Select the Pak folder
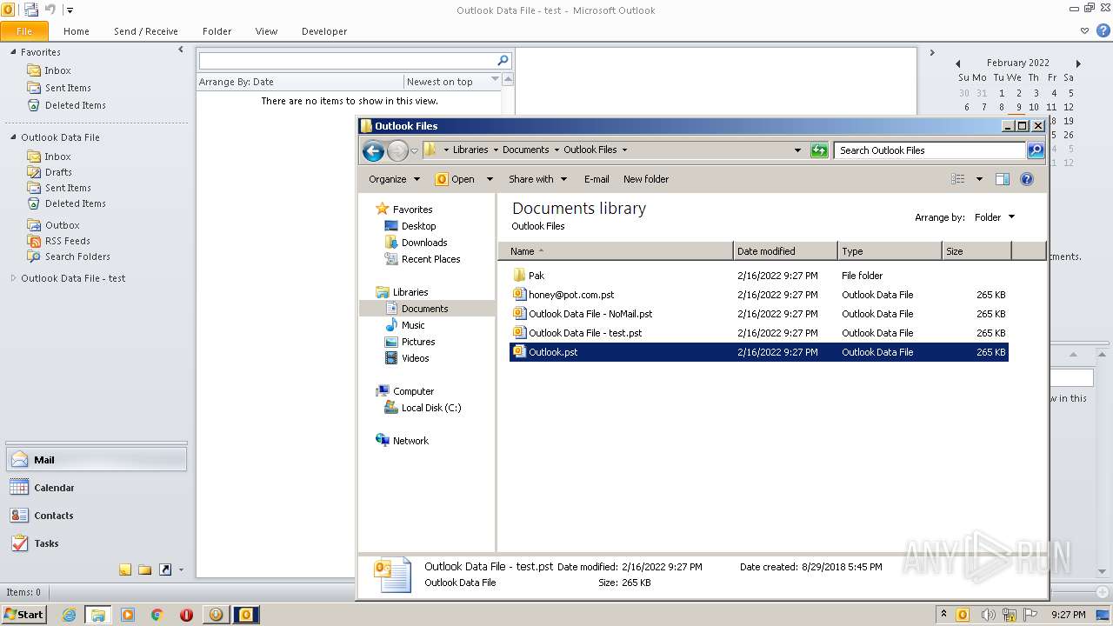 click(x=758, y=276)
